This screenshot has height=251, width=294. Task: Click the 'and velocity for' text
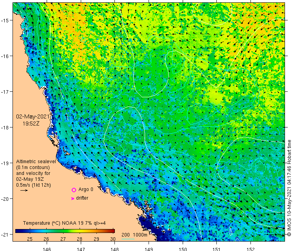coord(33,173)
